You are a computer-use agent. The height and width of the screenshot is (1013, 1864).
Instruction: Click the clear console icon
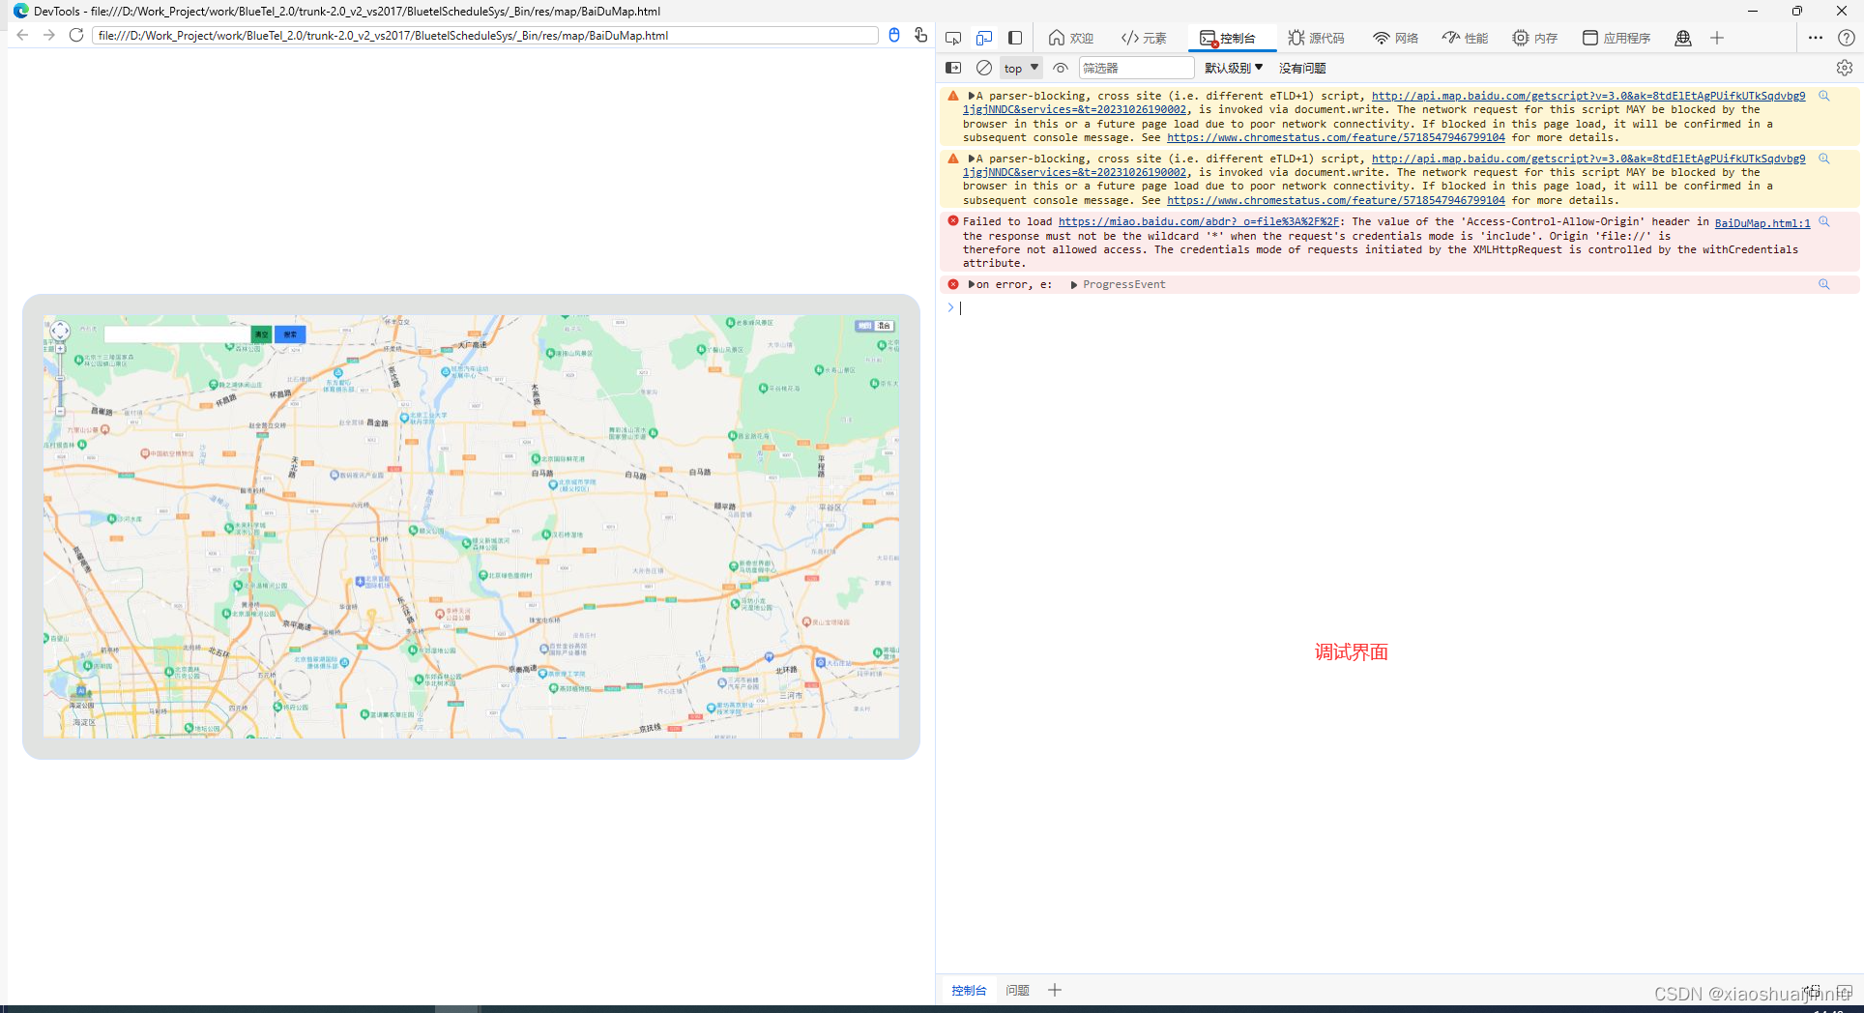983,68
